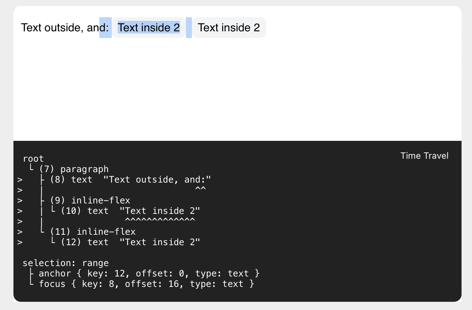Click the Time Travel button

tap(424, 156)
